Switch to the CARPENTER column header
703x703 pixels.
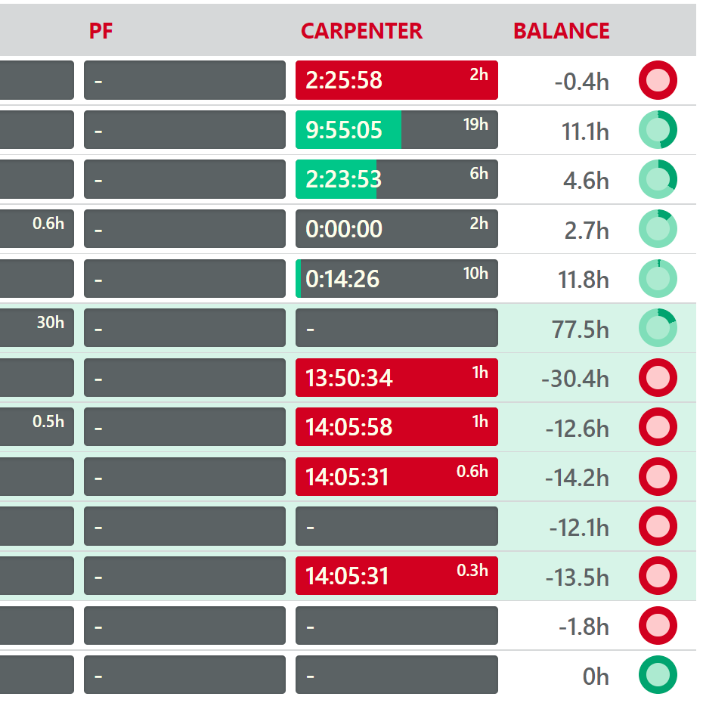tap(361, 31)
